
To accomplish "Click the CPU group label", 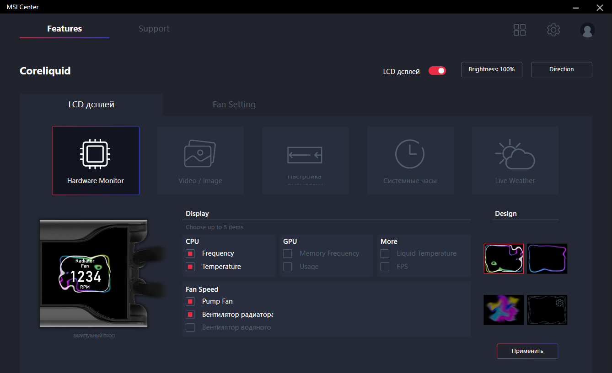I will click(x=193, y=242).
